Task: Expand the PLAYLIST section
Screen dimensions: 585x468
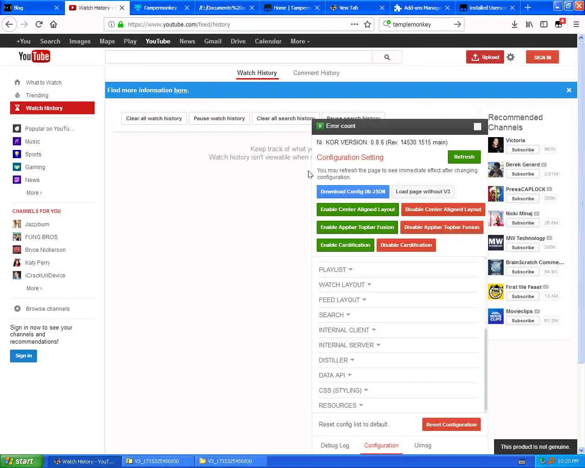Action: pos(335,270)
